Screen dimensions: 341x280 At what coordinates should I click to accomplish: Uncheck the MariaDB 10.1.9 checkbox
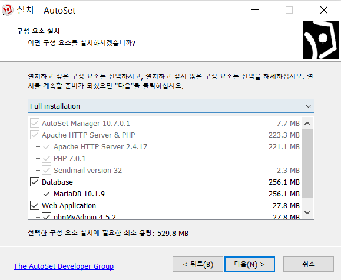click(x=47, y=194)
